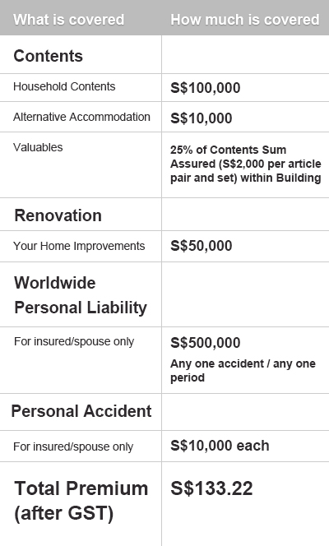Click the Valuables row label

pyautogui.click(x=38, y=147)
